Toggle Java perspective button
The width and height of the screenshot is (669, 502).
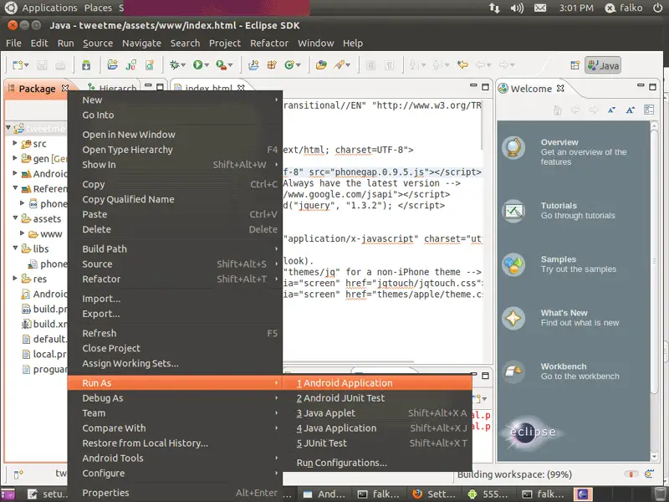click(603, 65)
